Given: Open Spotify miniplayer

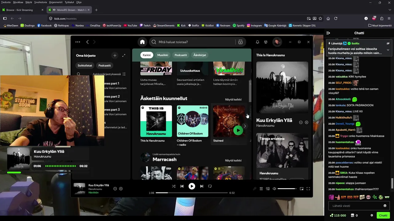Looking at the screenshot, I should tap(302, 189).
